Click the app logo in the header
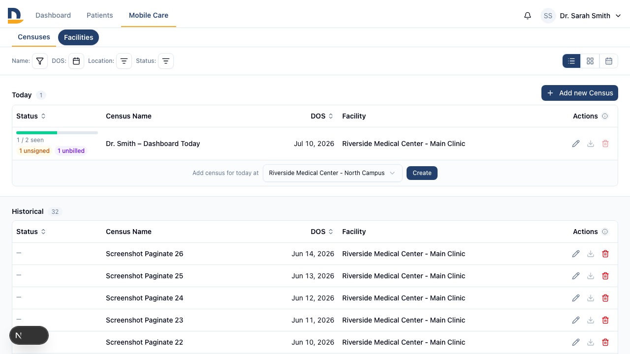 pos(15,15)
